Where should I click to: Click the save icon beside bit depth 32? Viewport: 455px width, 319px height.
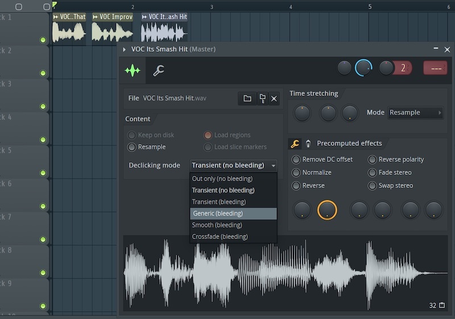(441, 305)
